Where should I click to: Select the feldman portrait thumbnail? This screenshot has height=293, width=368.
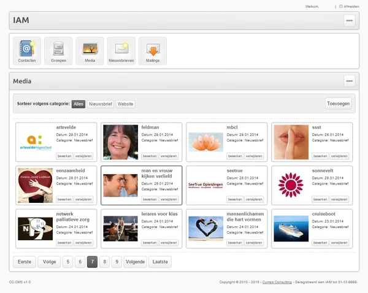point(121,142)
